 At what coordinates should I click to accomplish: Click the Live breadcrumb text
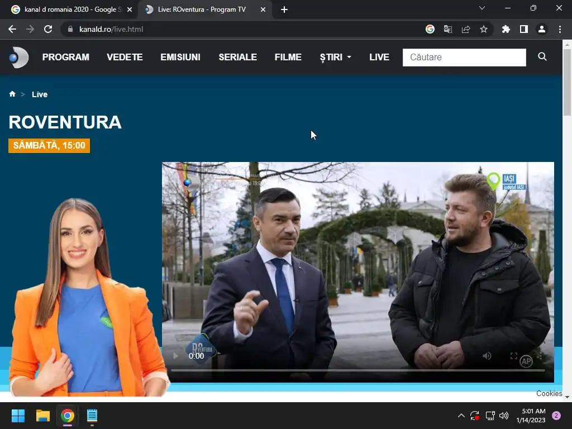pyautogui.click(x=40, y=94)
